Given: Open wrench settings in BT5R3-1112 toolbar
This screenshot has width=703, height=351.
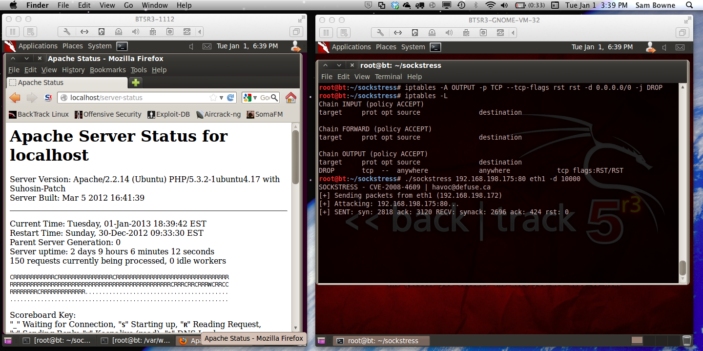Looking at the screenshot, I should [67, 32].
